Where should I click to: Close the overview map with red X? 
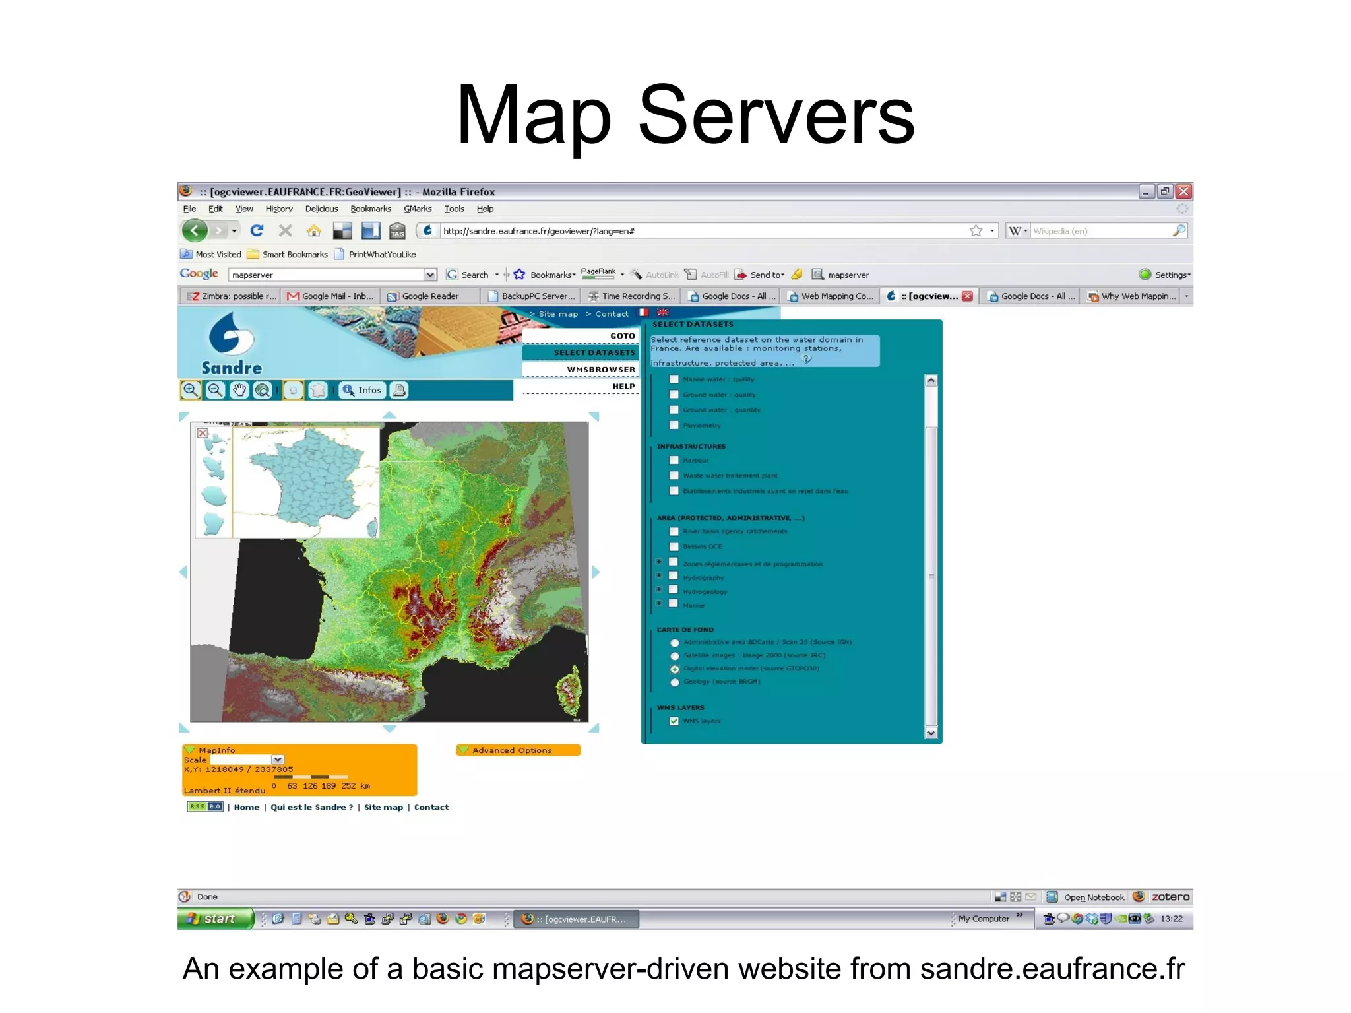pos(203,433)
